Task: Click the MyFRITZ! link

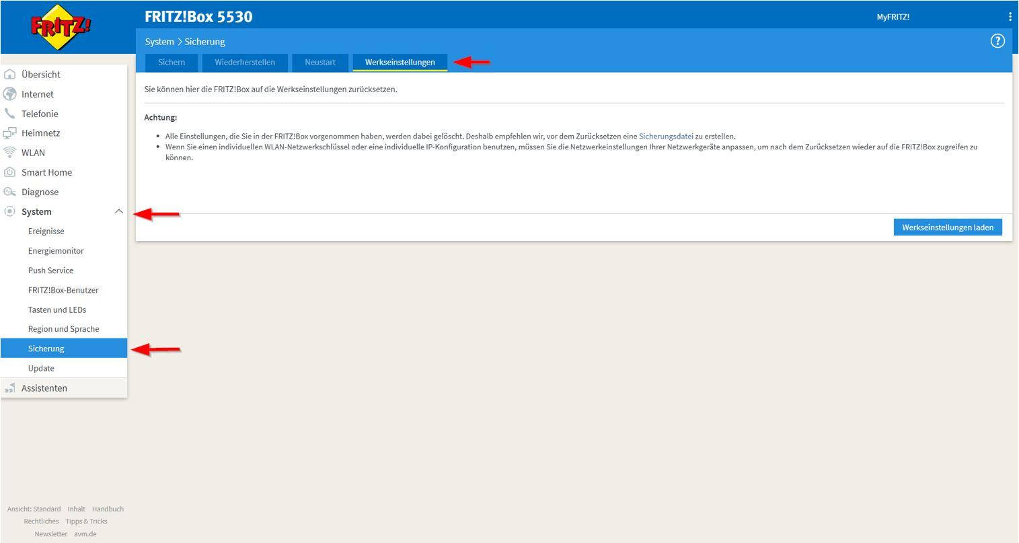Action: coord(893,17)
